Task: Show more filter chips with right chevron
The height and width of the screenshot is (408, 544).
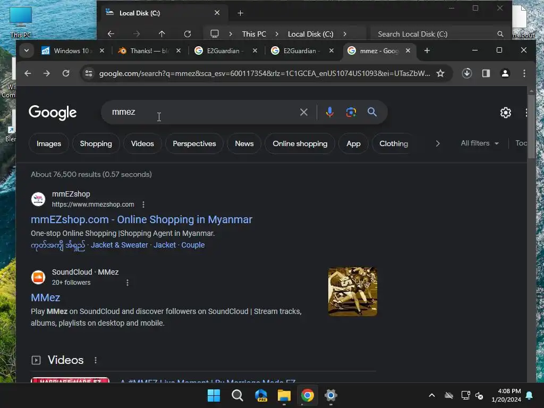Action: [438, 143]
